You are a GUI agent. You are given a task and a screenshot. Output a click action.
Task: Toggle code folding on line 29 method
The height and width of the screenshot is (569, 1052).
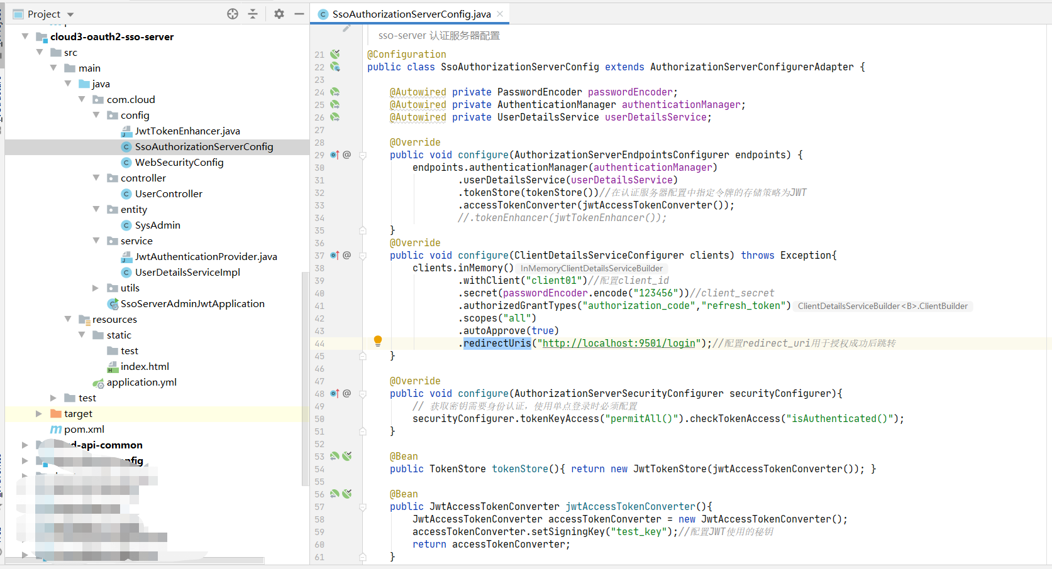(x=363, y=155)
